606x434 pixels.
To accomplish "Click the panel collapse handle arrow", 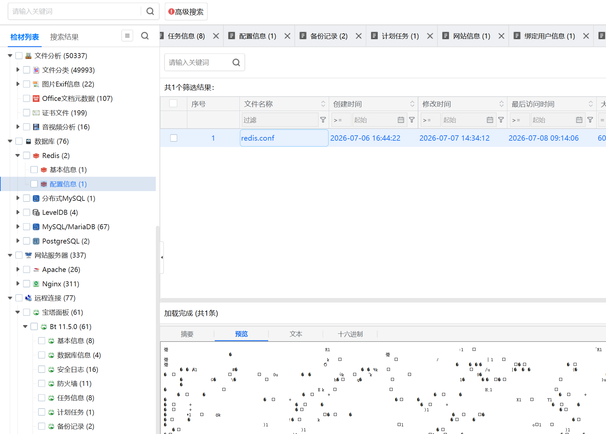I will 162,257.
